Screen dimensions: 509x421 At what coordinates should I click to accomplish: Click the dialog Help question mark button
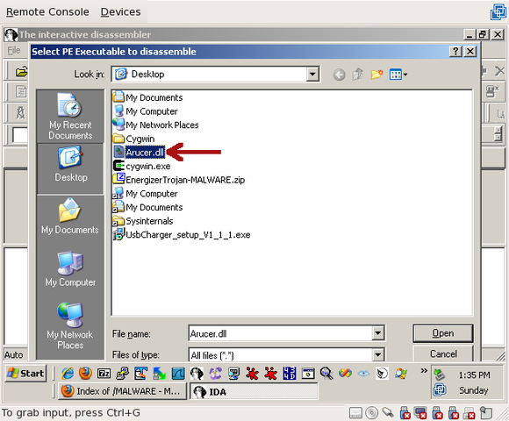[x=455, y=51]
